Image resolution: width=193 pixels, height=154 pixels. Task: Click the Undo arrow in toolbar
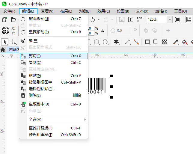coord(93,19)
